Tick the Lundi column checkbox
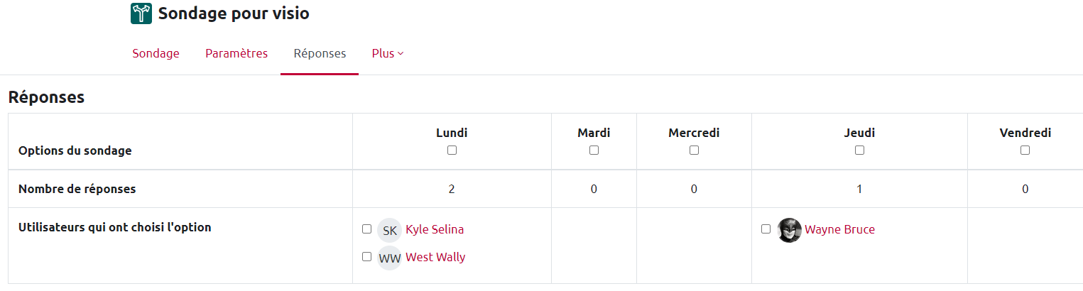The width and height of the screenshot is (1083, 291). coord(452,150)
